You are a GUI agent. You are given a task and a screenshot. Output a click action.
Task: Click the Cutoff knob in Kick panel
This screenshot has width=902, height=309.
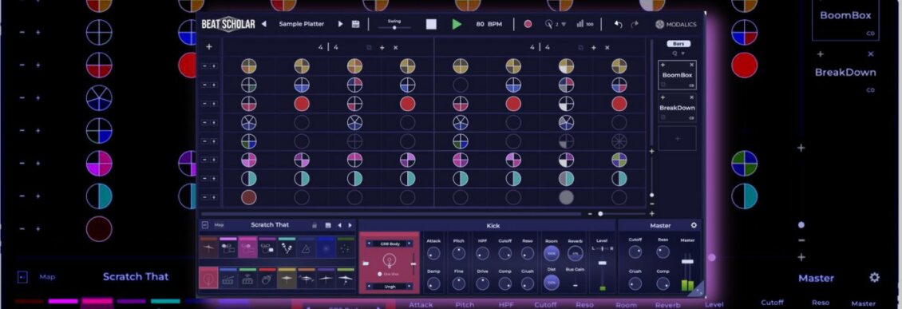(x=504, y=253)
